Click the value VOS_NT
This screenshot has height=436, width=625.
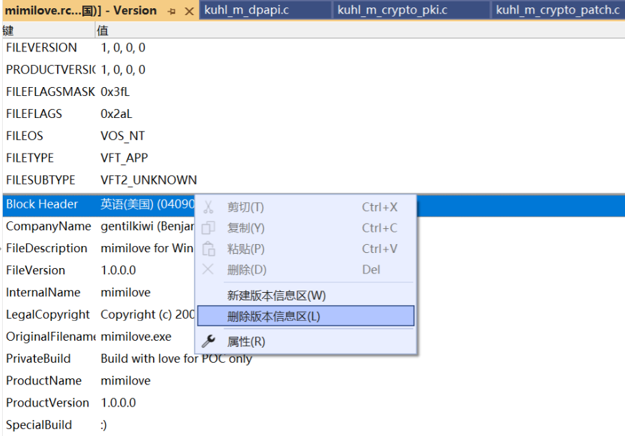point(123,136)
